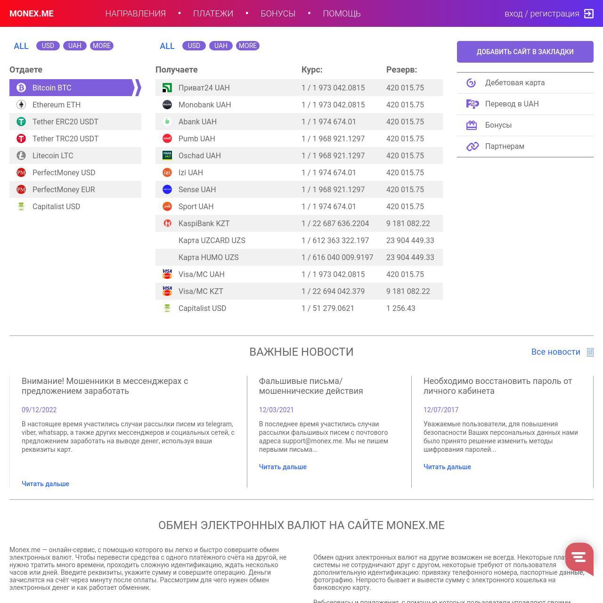Select ALL filter above Отдаете list
Image resolution: width=603 pixels, height=603 pixels.
[21, 46]
